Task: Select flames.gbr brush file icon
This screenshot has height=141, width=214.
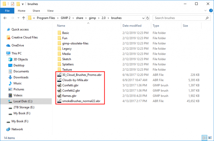Action: tap(59, 96)
